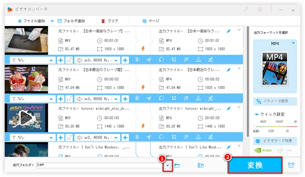
Task: Open crop tool for 日本一高級なクレープ row
Action: (174, 60)
